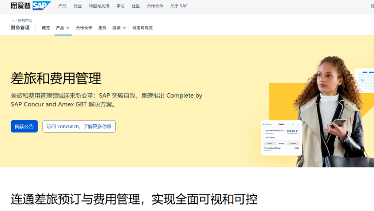
Task: Open the 产品 dropdown in the sub-navigation bar
Action: coord(63,28)
